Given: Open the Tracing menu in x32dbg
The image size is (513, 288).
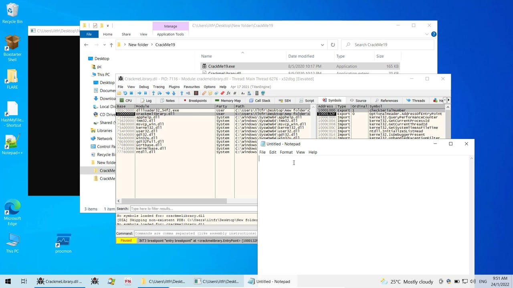Looking at the screenshot, I should [x=159, y=87].
